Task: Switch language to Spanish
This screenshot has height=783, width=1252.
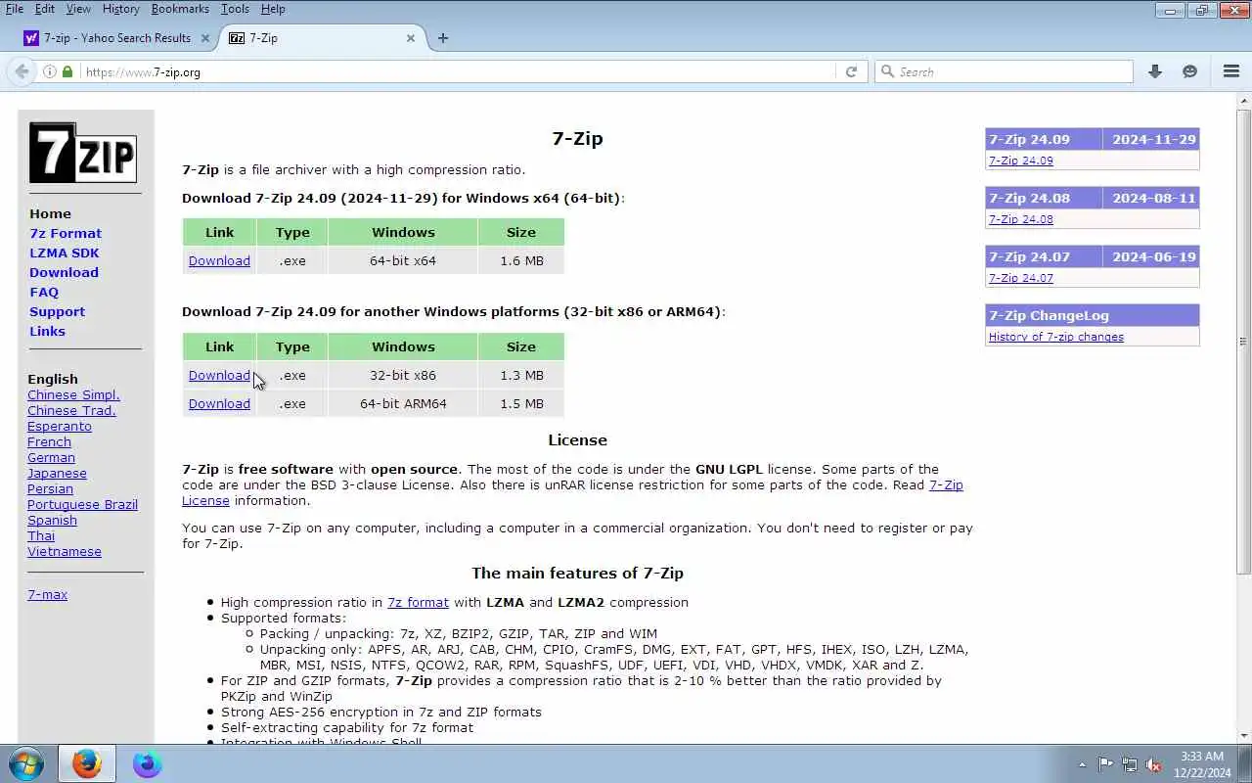Action: pyautogui.click(x=52, y=521)
